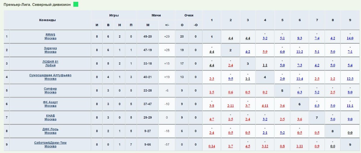Open the 5:4 score in ЛОБНЯ 51 row
Viewport: 361px width, 153px height.
tap(350, 65)
